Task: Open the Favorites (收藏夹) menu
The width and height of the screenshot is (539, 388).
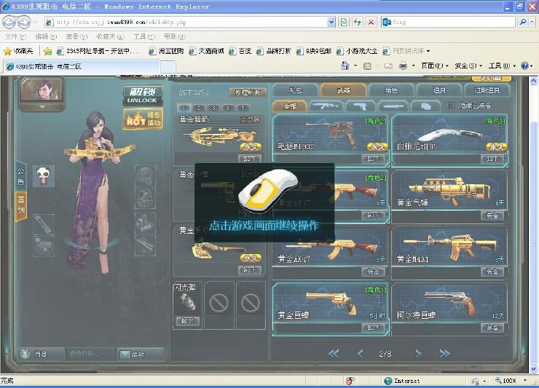Action: pos(110,36)
